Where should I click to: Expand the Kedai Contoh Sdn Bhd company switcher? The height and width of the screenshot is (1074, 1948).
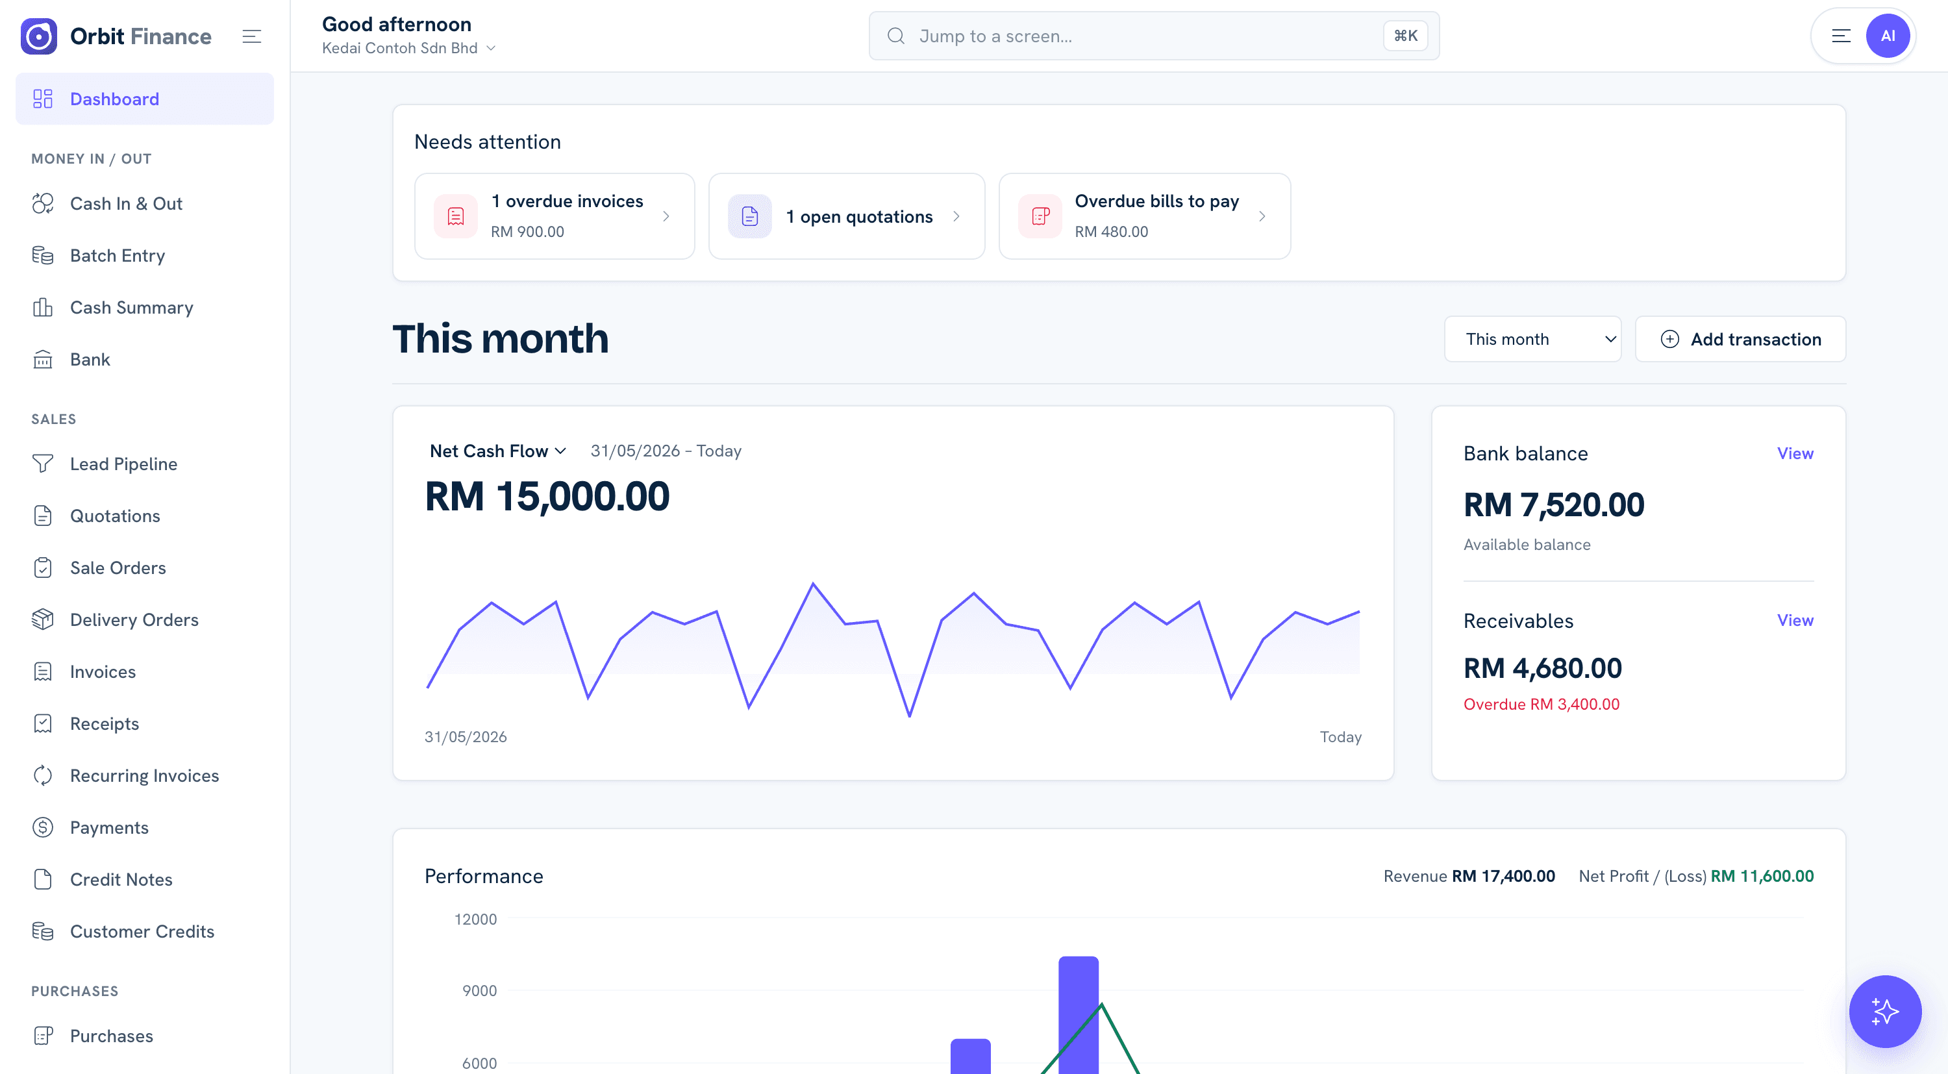click(409, 49)
